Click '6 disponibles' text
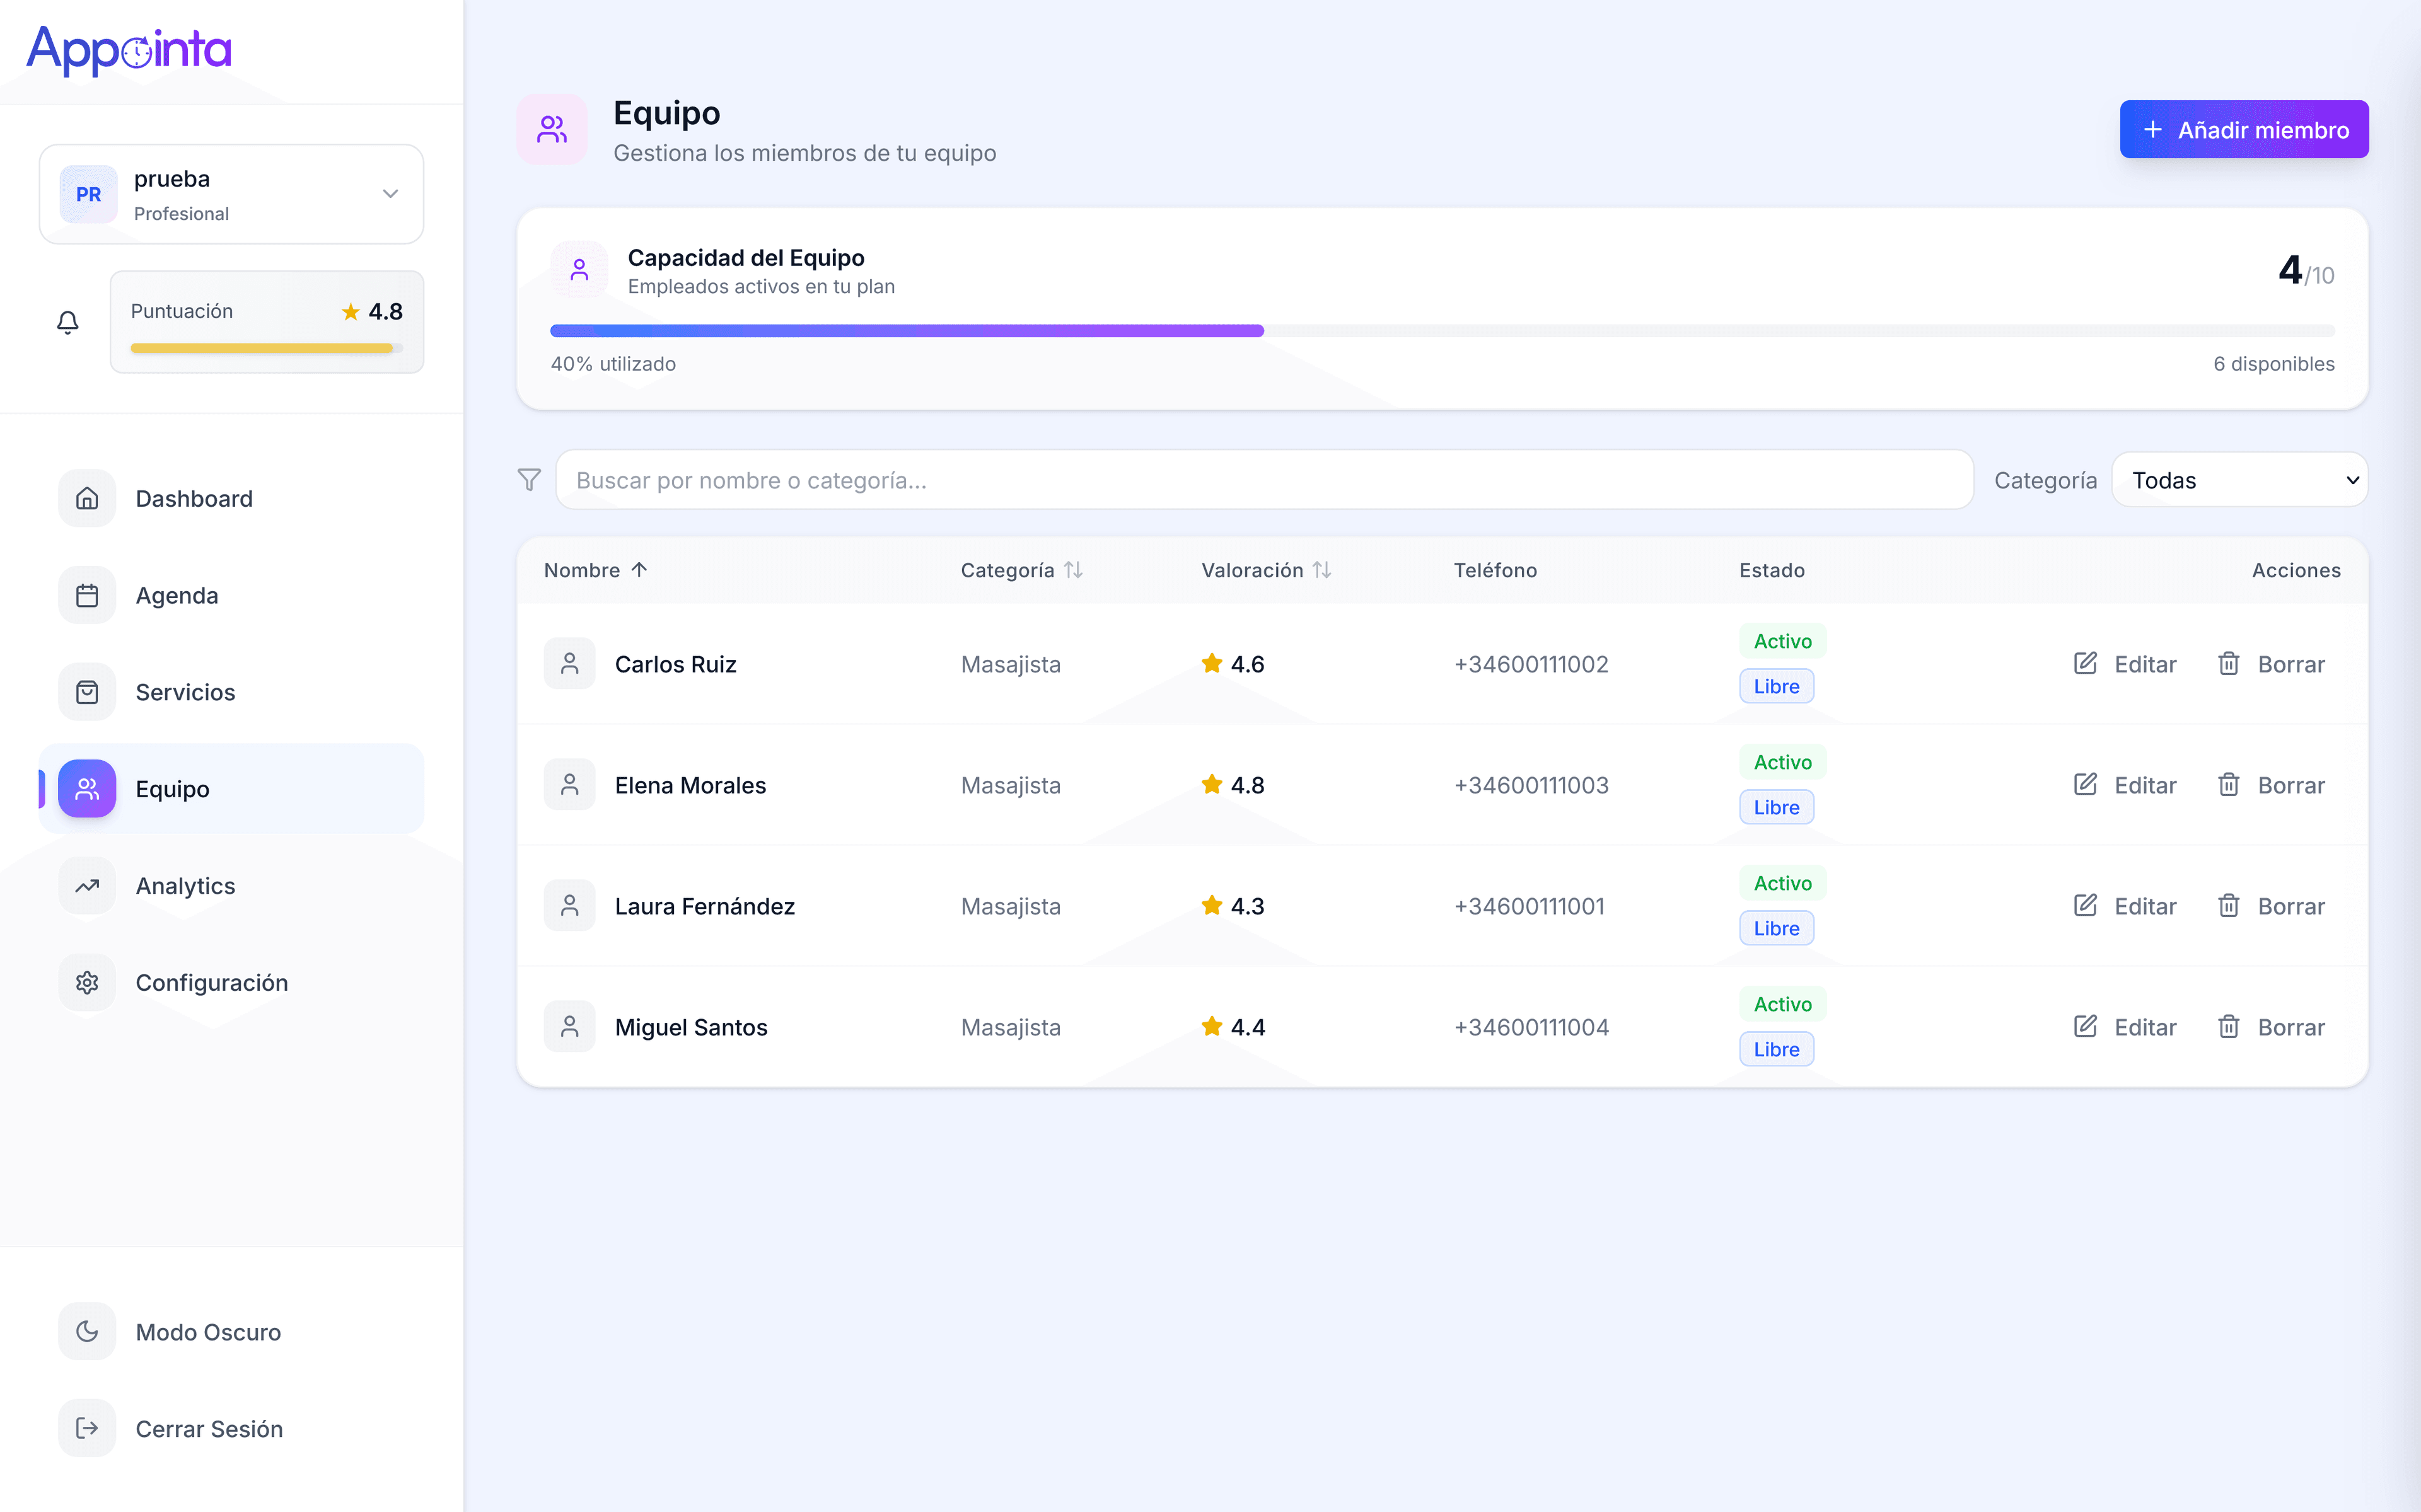This screenshot has height=1512, width=2421. click(2273, 364)
